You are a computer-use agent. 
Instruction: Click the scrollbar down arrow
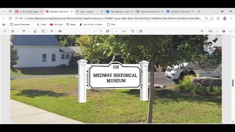(233, 122)
